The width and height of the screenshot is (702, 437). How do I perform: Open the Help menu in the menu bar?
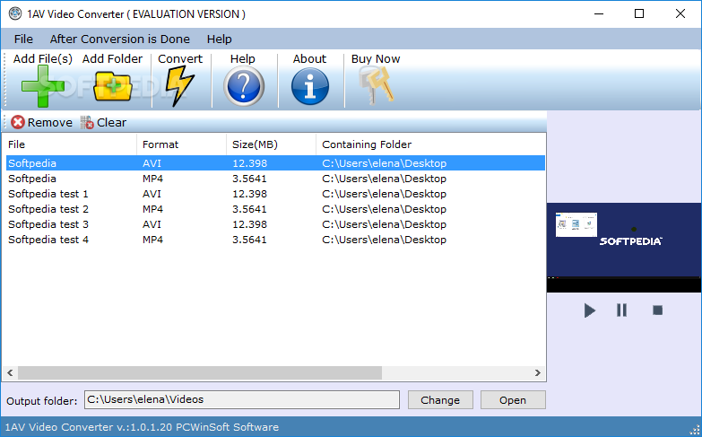point(219,39)
